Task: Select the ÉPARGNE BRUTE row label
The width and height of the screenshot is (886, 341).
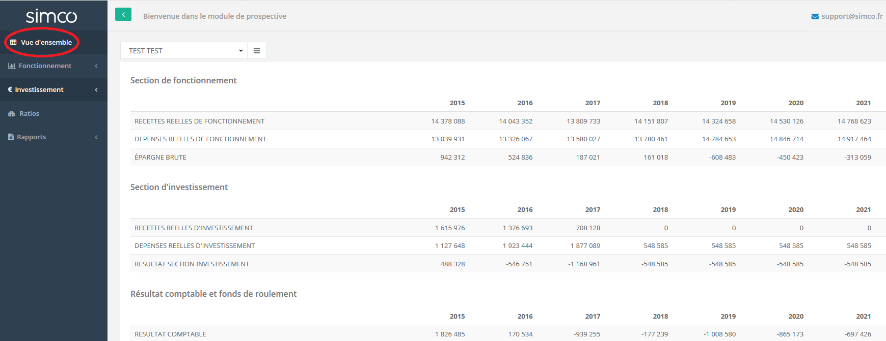Action: click(x=160, y=158)
